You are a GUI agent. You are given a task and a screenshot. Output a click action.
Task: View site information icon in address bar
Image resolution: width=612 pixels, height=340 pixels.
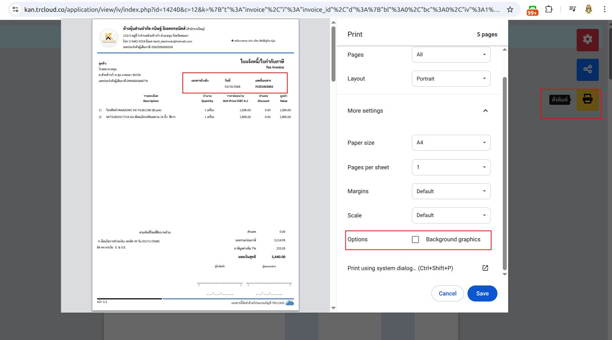15,10
